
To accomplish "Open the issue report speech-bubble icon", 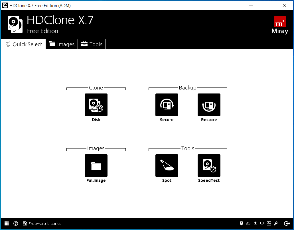I will pyautogui.click(x=241, y=223).
